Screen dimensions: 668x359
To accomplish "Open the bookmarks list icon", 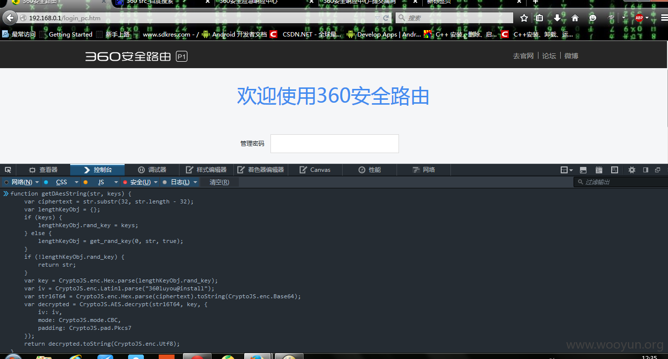I will click(x=539, y=18).
